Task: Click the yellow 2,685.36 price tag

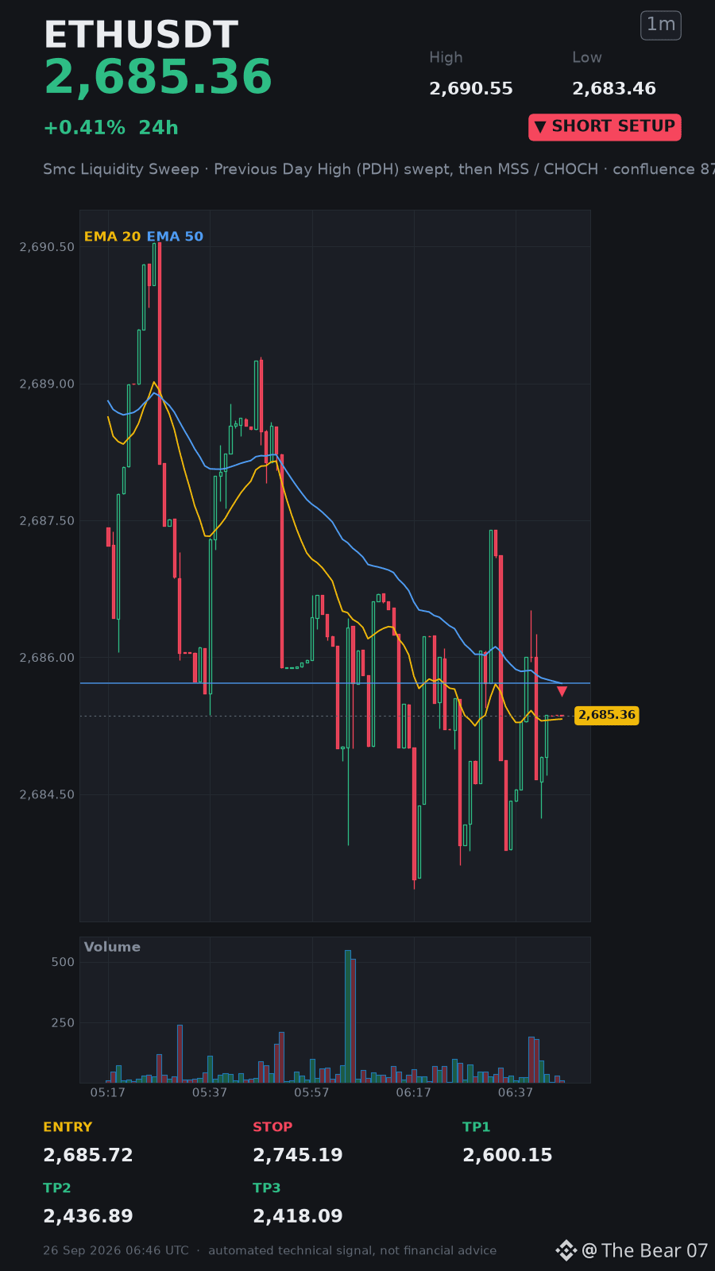Action: point(607,715)
